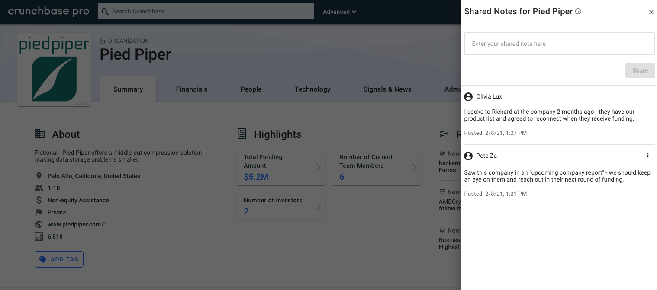Click the Shared Notes info icon

click(578, 12)
